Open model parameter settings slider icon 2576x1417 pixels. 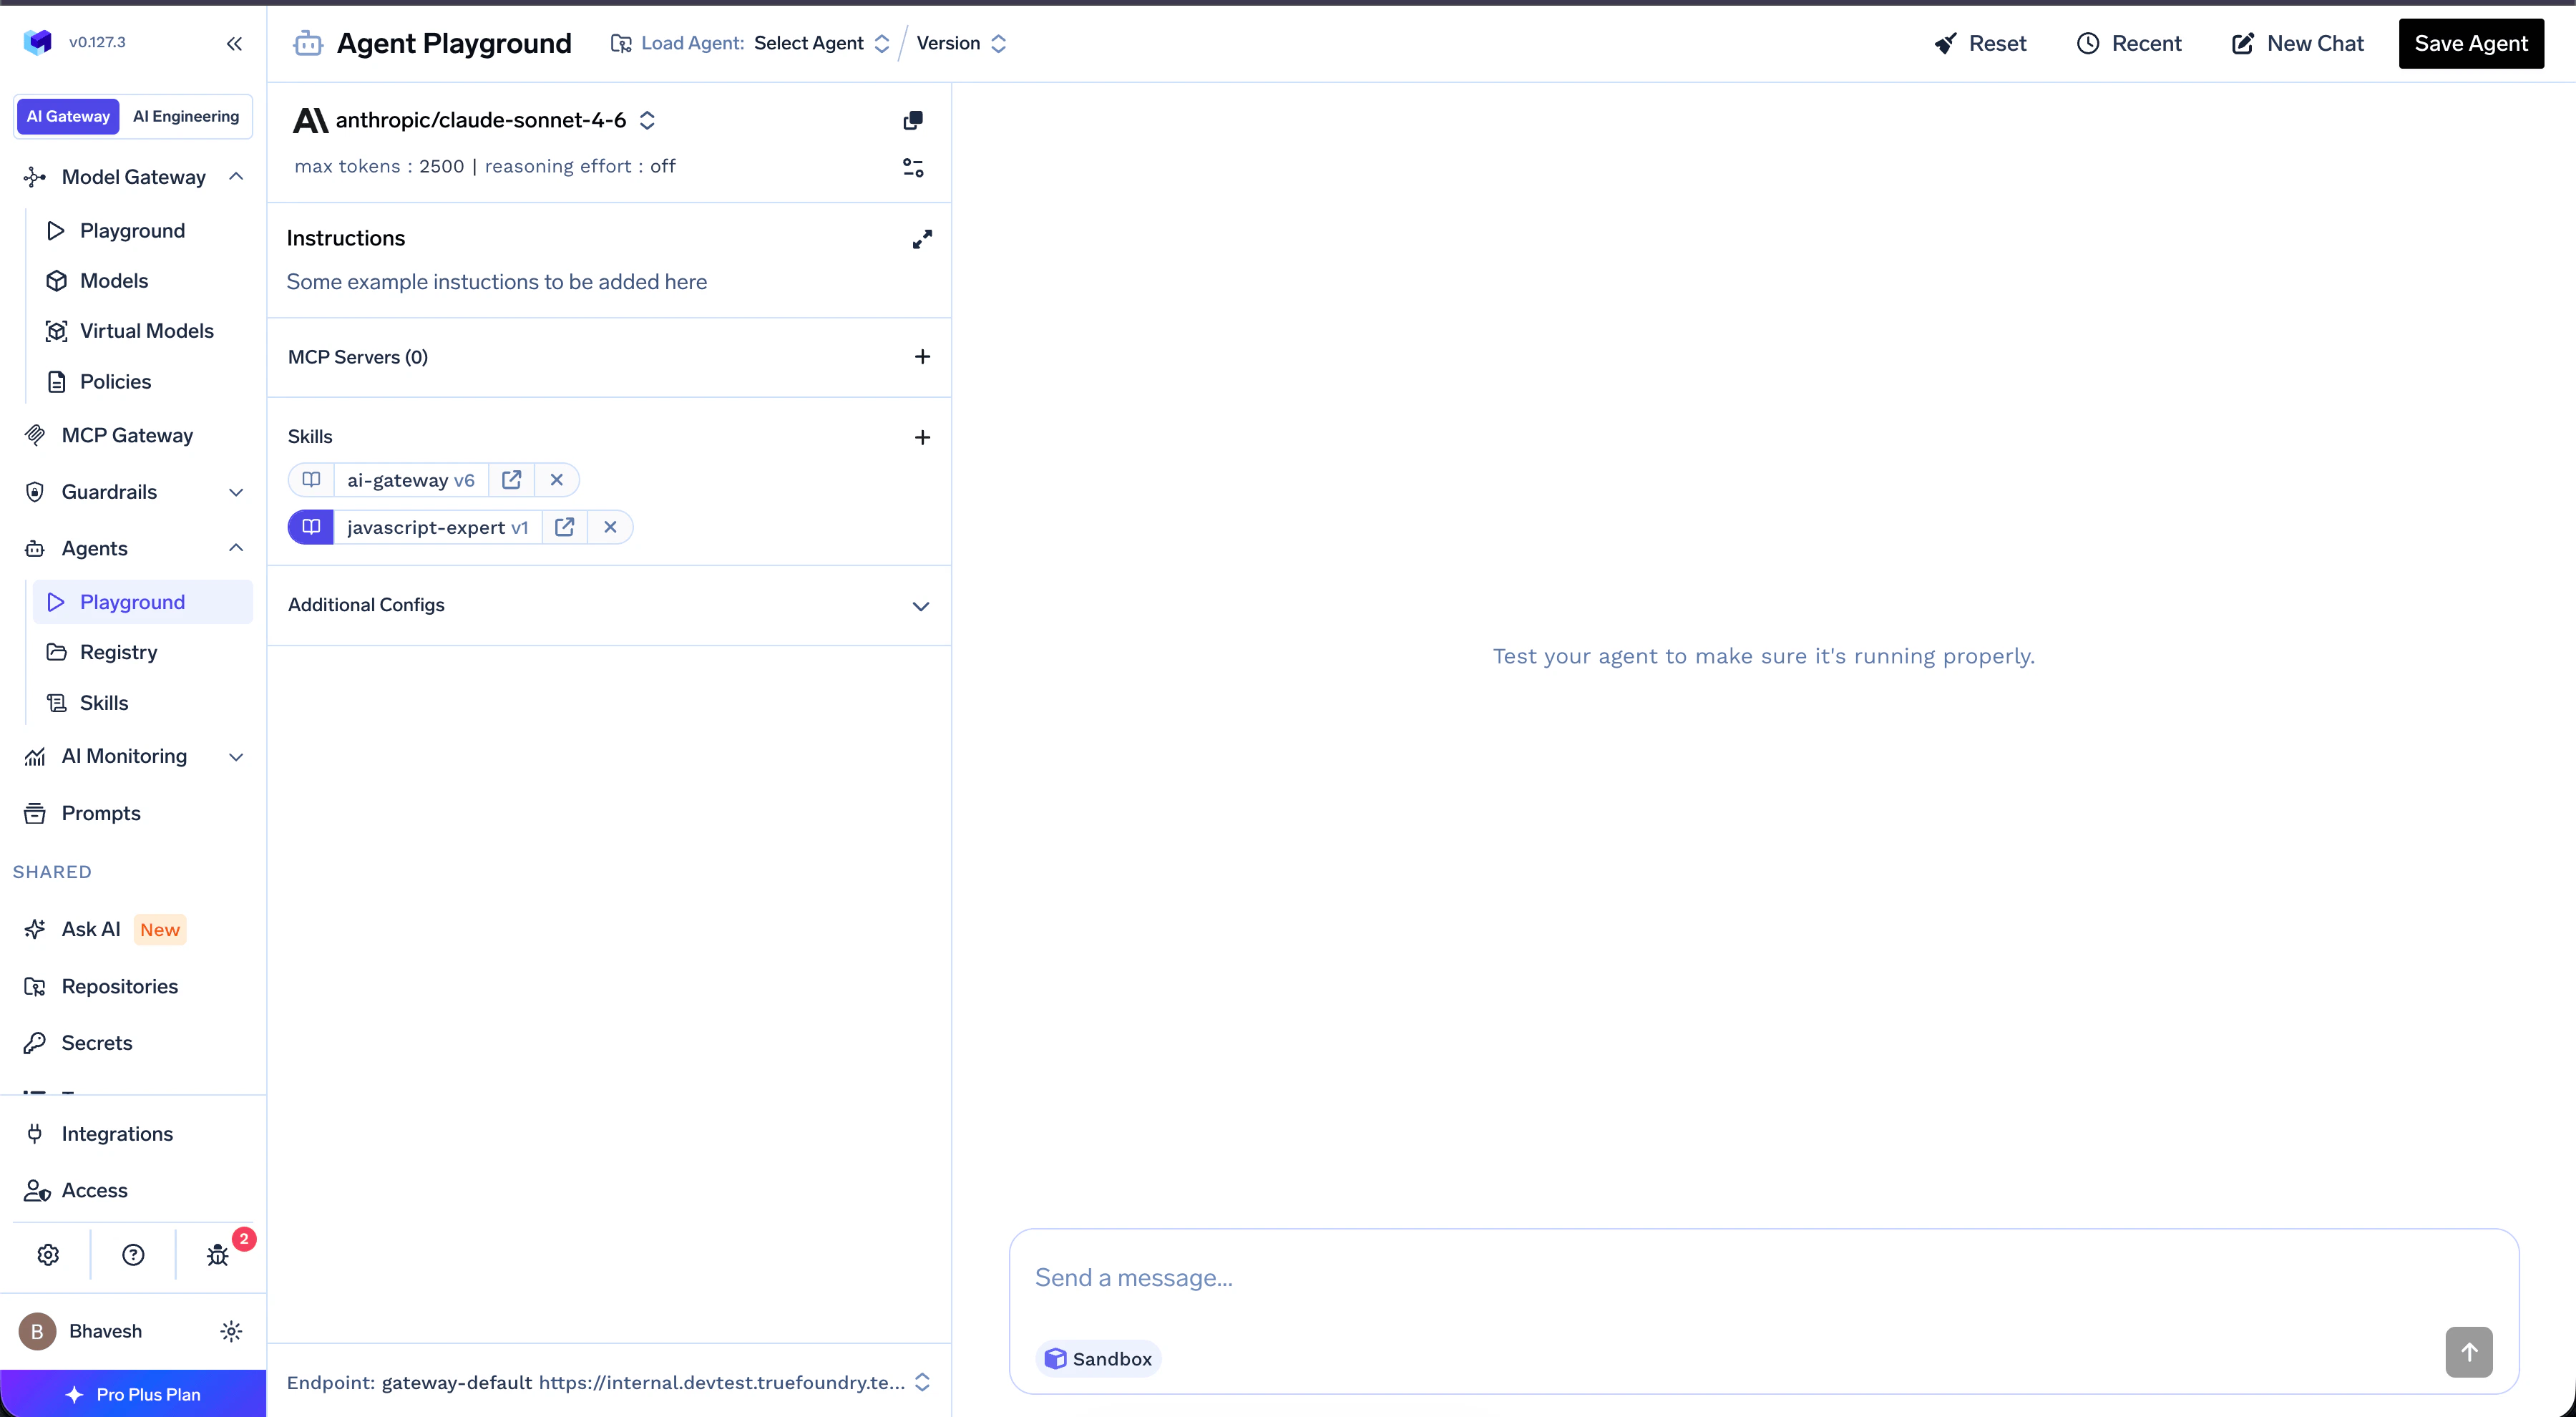click(912, 167)
